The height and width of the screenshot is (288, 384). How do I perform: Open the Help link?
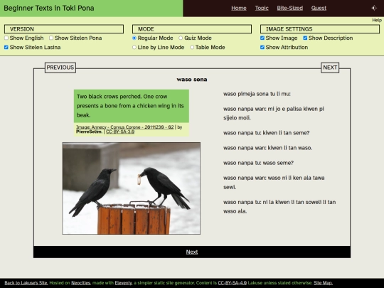tap(377, 20)
